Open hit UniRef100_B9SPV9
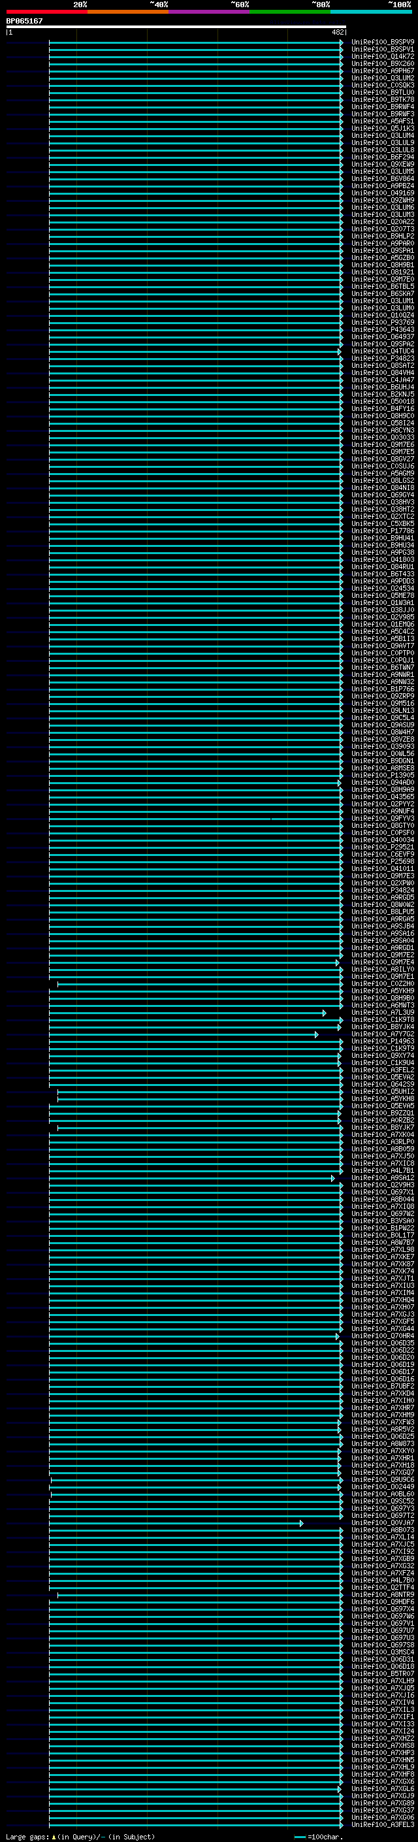Image resolution: width=418 pixels, height=1842 pixels. click(x=382, y=42)
